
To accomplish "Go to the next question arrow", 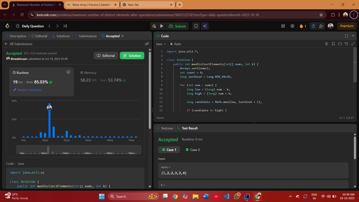I will [x=57, y=26].
